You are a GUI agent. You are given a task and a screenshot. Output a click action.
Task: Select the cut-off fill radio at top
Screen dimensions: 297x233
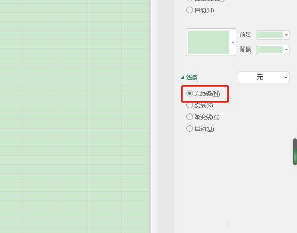click(x=190, y=0)
